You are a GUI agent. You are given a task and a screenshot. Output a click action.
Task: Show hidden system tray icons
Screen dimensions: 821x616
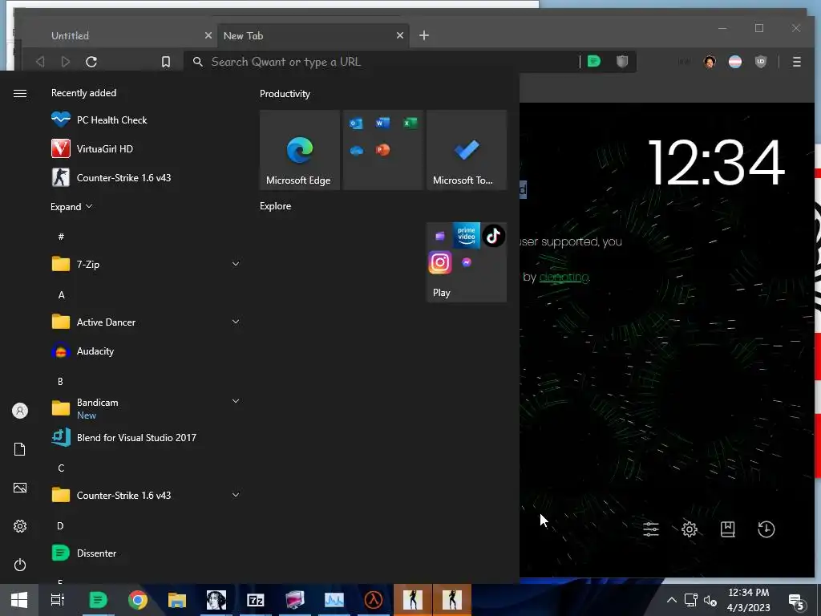pyautogui.click(x=672, y=600)
